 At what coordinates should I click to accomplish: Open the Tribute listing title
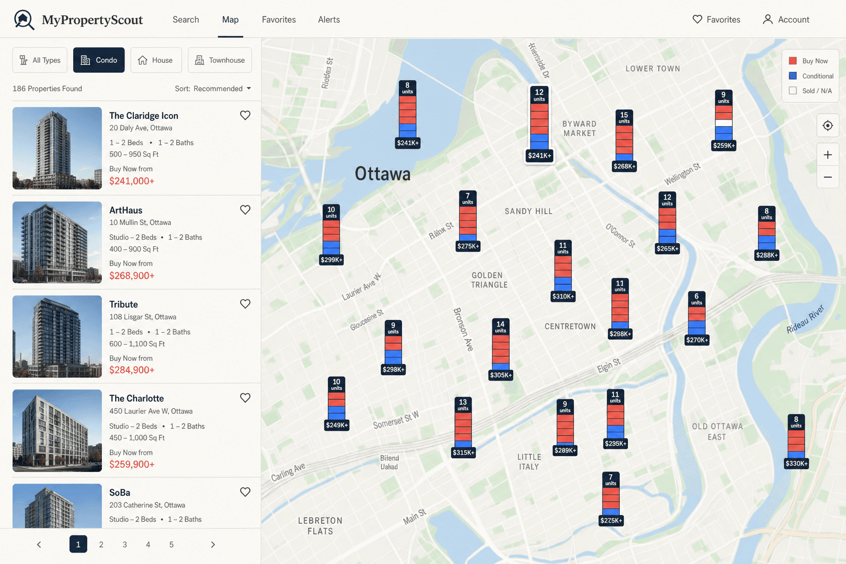click(123, 305)
